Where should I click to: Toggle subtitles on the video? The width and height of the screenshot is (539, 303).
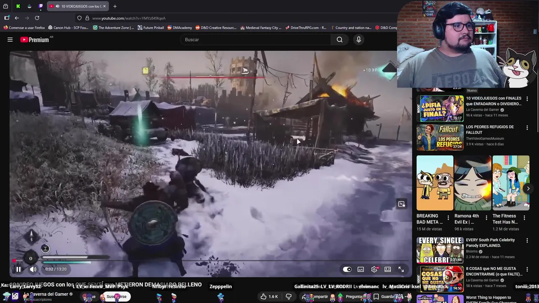[x=361, y=269]
